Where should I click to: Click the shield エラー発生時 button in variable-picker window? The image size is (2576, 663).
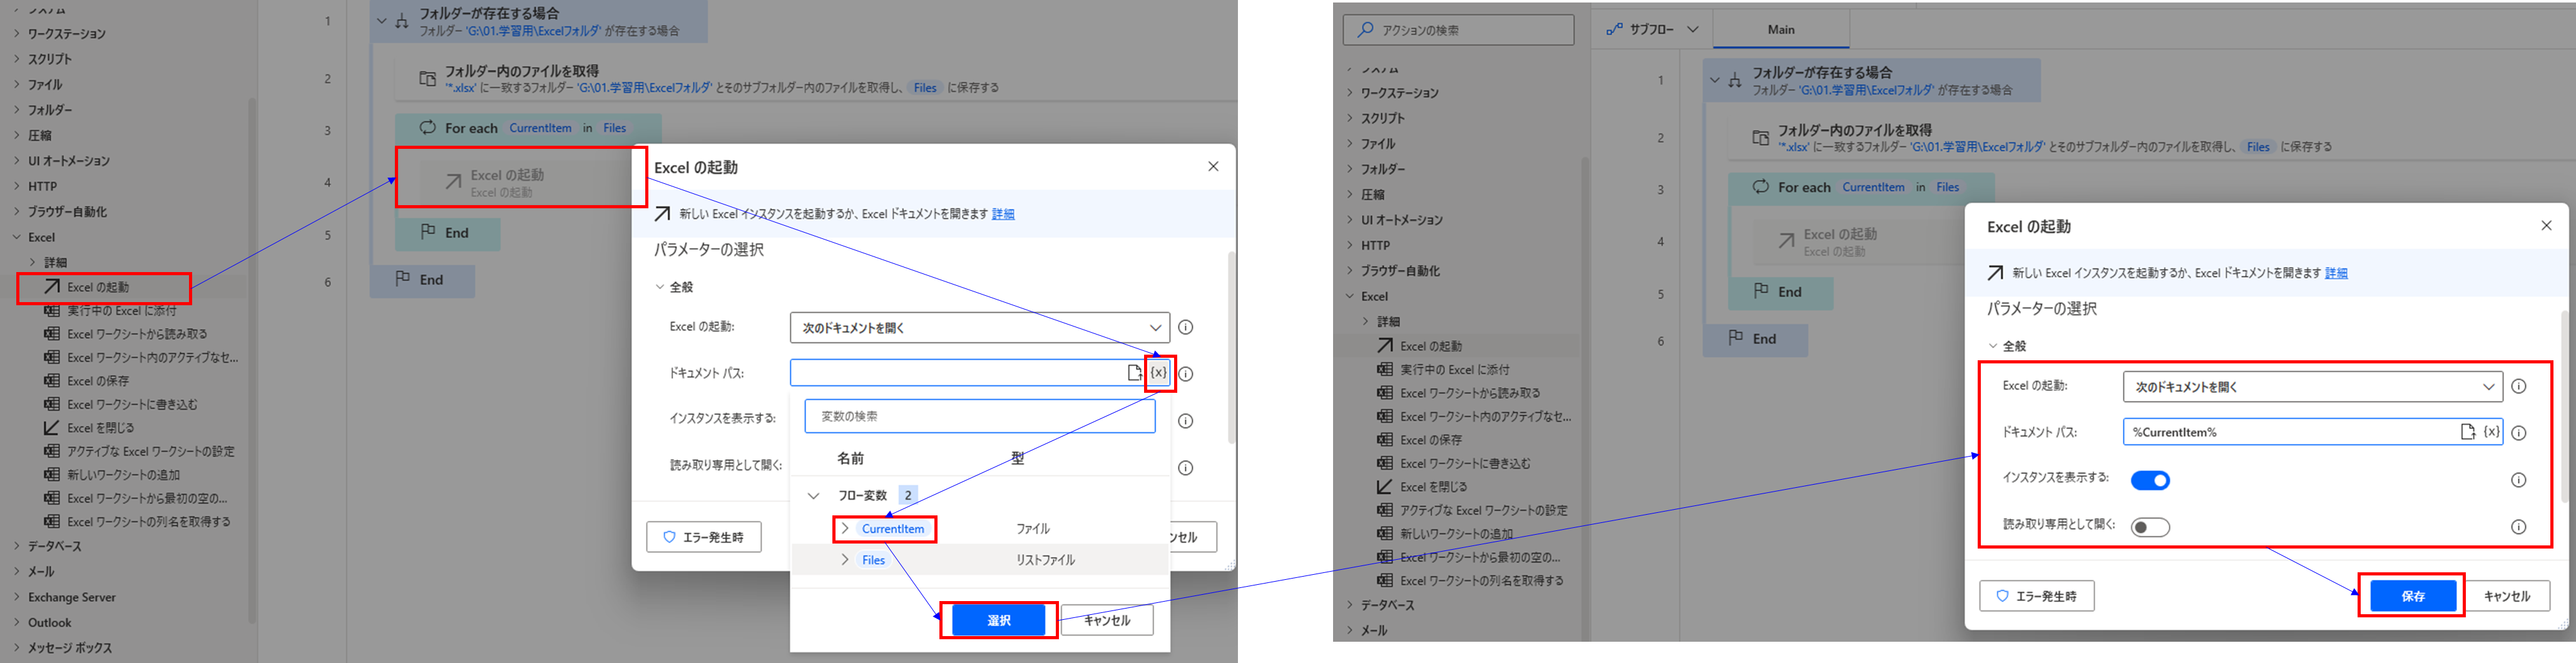[x=703, y=537]
